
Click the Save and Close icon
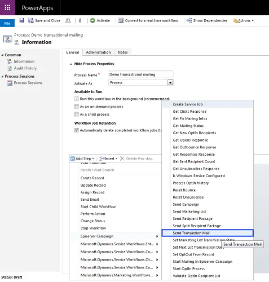30,20
